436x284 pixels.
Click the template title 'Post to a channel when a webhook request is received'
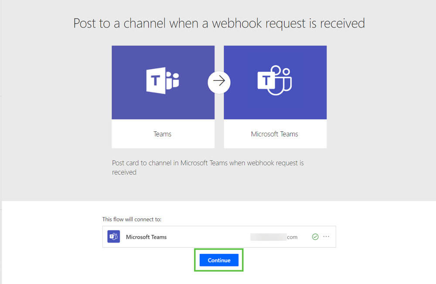pos(219,23)
